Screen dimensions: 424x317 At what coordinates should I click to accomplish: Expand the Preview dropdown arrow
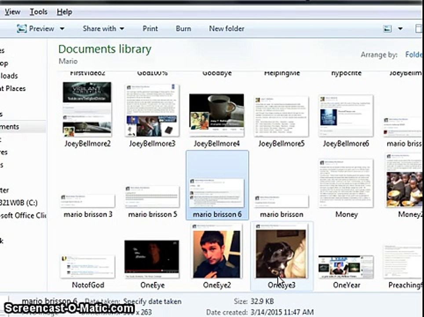tap(62, 29)
